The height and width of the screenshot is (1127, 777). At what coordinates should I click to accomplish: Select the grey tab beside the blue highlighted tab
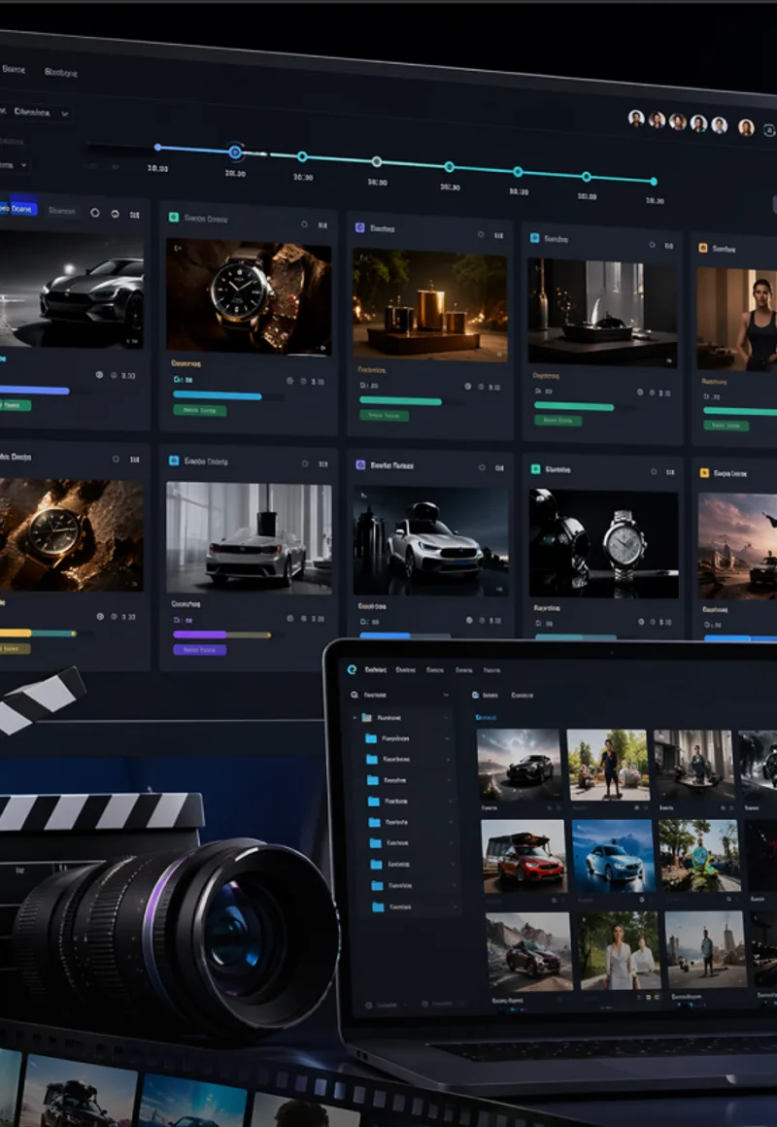click(x=62, y=212)
